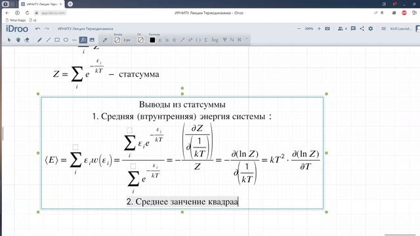Image resolution: width=420 pixels, height=236 pixels.
Task: Reload the browser page
Action: click(27, 13)
